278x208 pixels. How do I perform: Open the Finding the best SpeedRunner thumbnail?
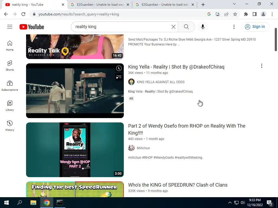[x=75, y=189]
